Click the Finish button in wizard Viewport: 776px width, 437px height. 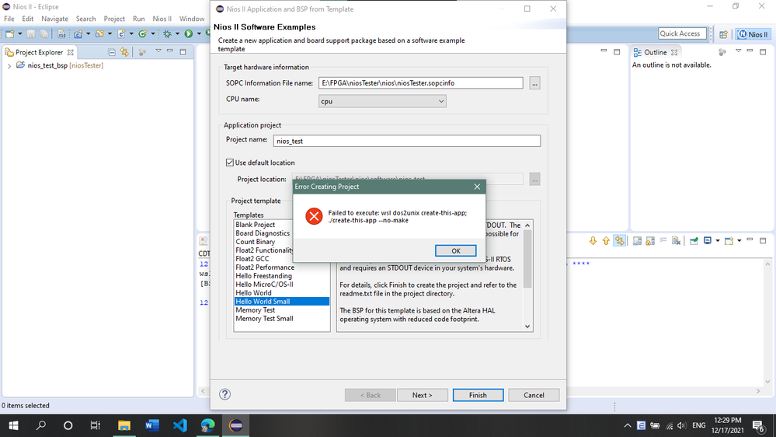pyautogui.click(x=478, y=395)
